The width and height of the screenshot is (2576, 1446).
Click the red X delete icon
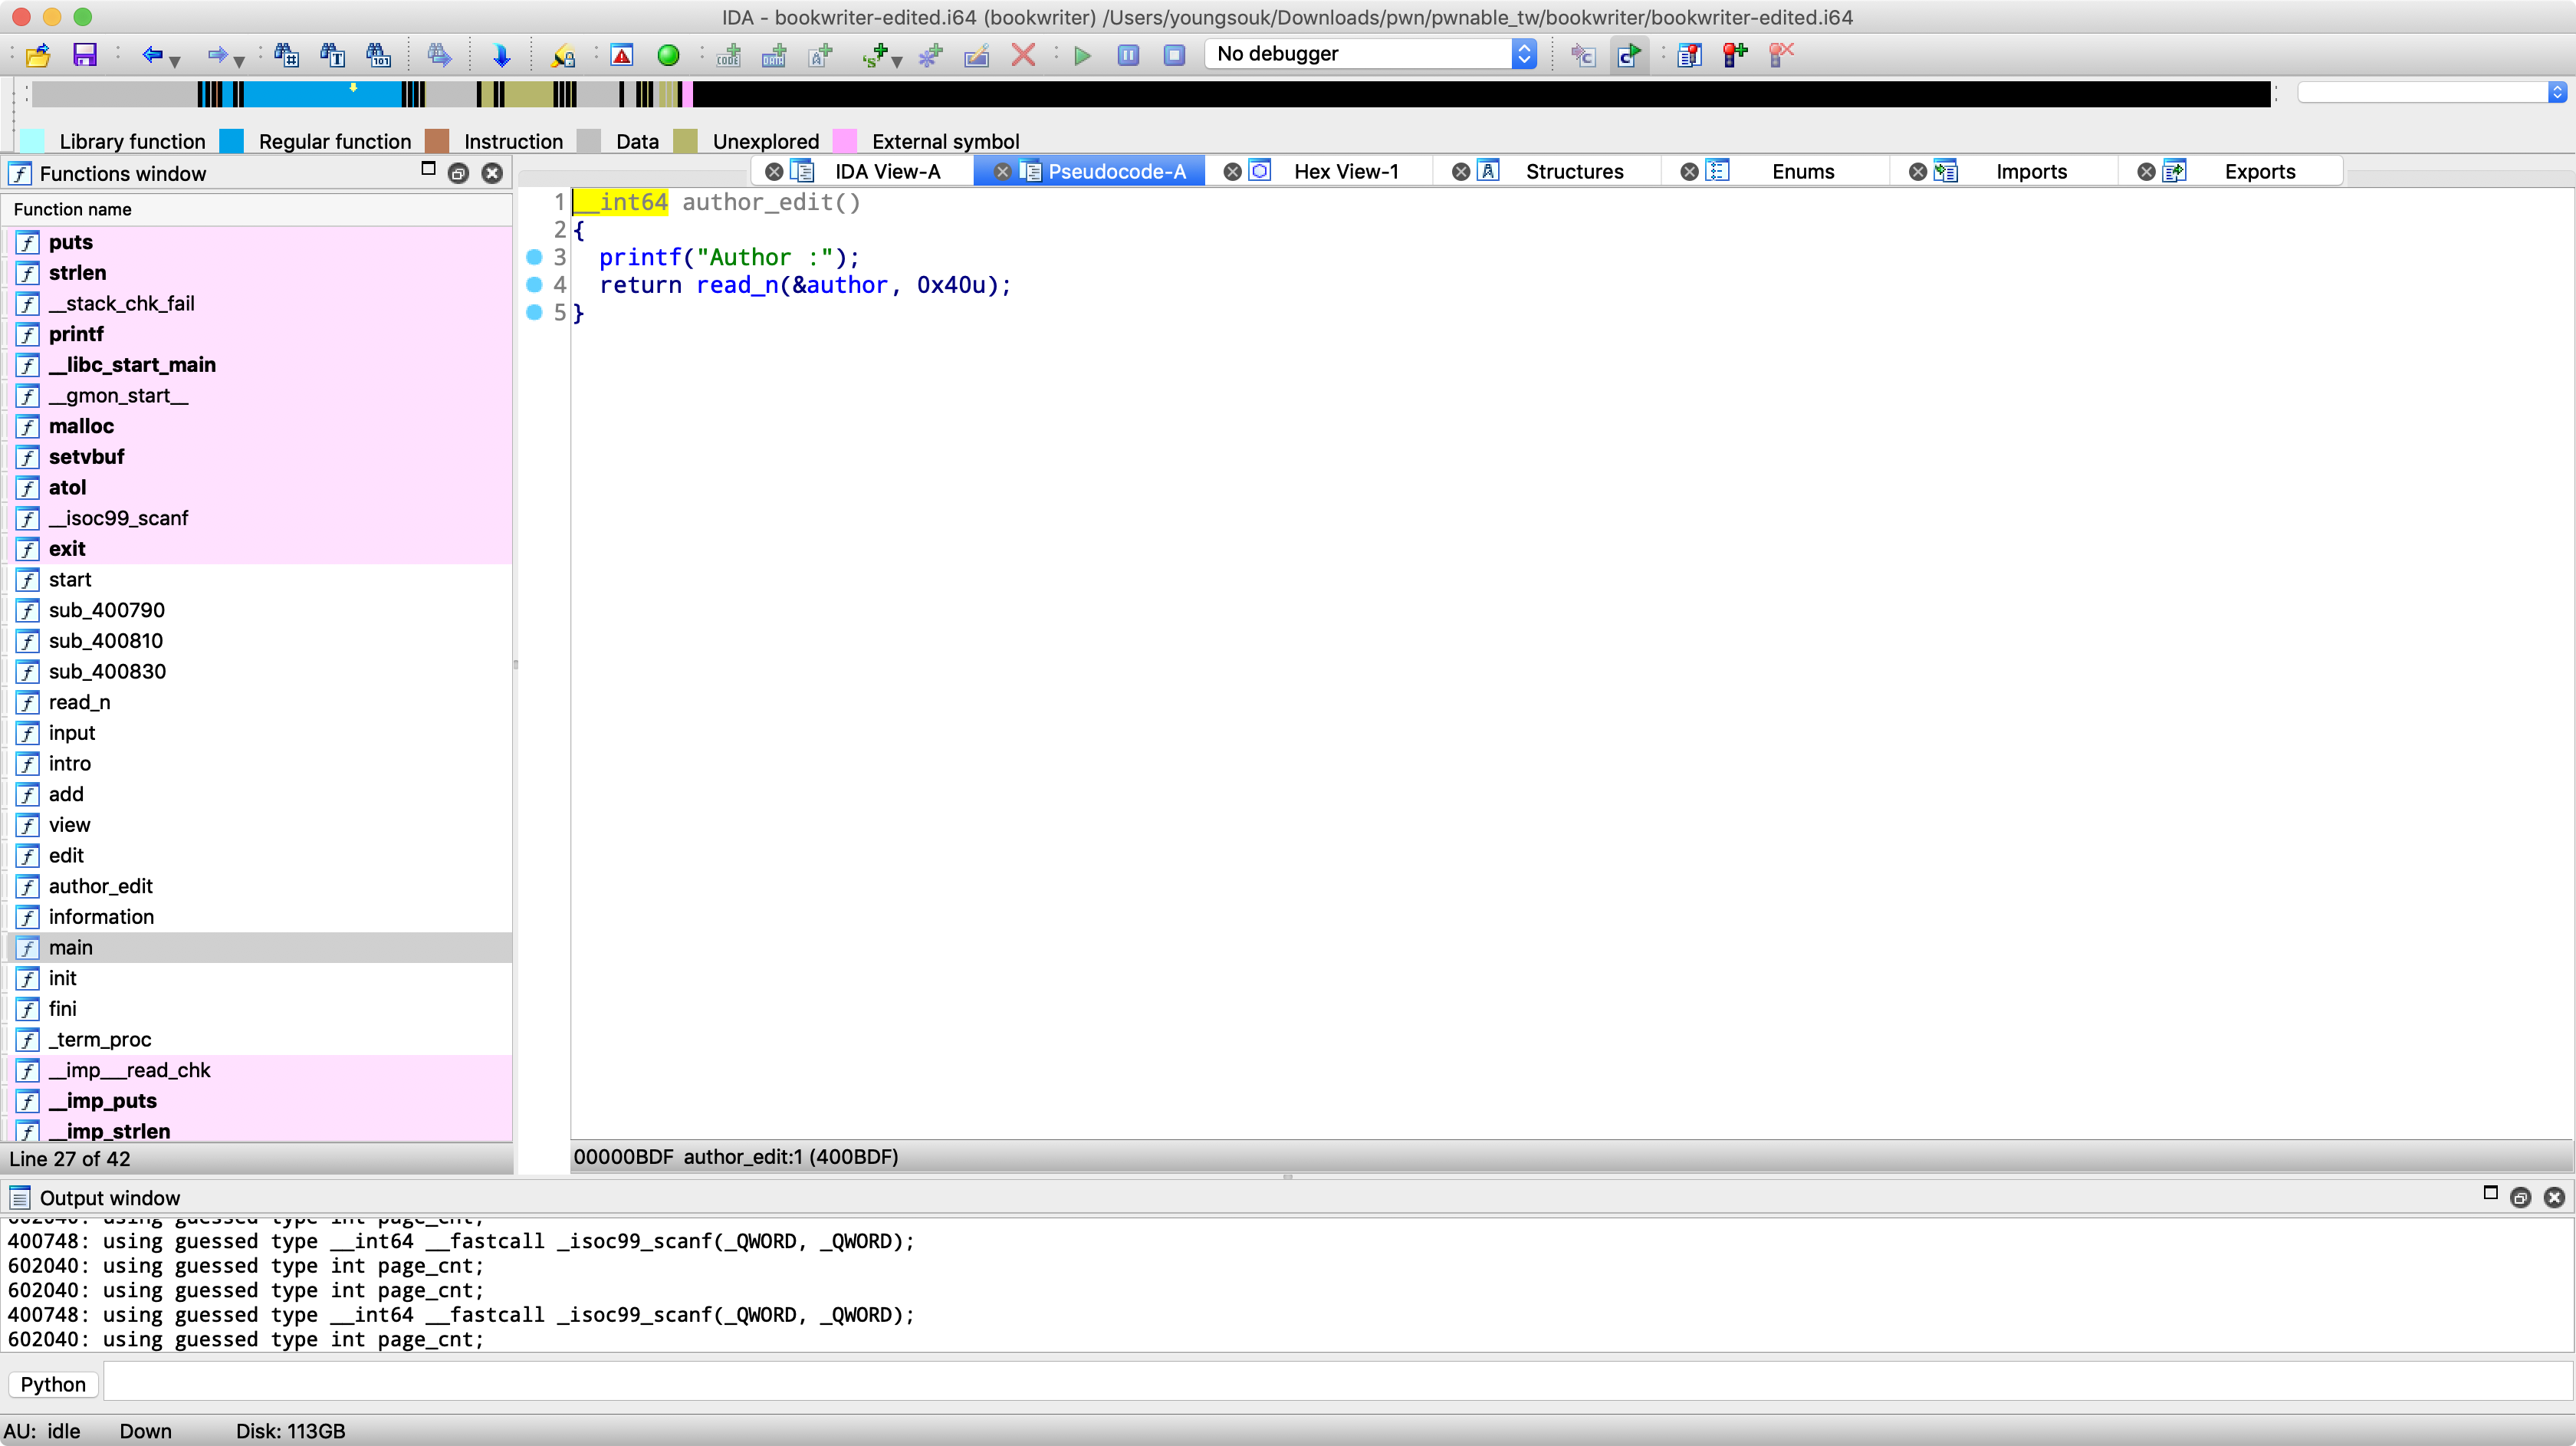pos(1022,55)
